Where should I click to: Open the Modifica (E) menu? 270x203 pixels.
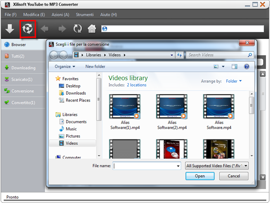tap(34, 15)
